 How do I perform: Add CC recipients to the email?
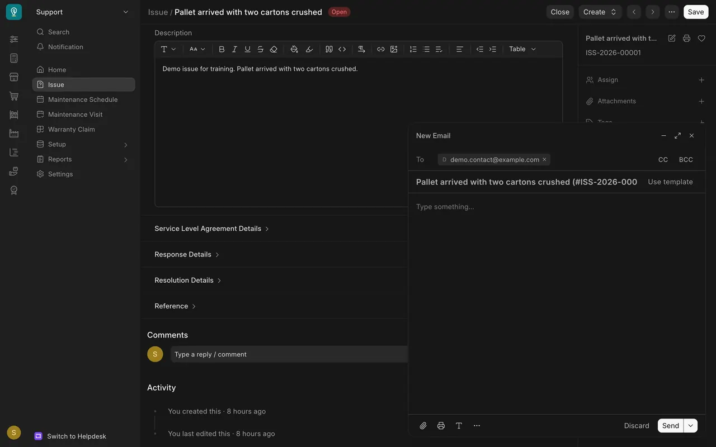663,160
